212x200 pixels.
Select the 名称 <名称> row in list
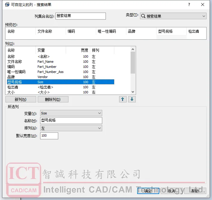61,56
